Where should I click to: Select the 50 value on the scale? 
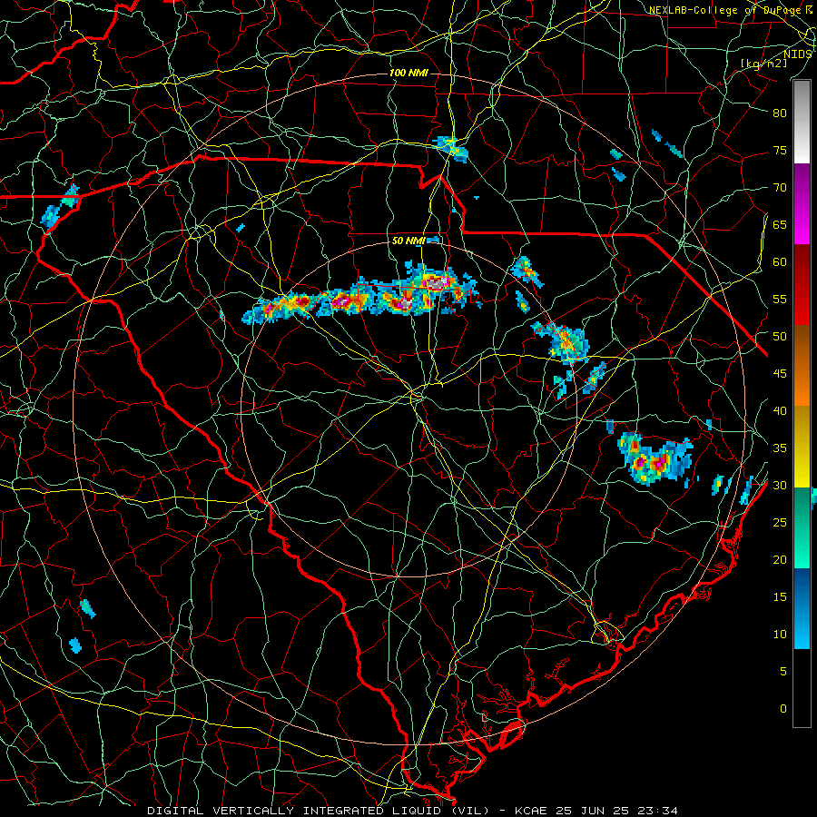tap(780, 337)
